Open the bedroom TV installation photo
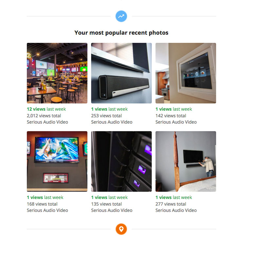The height and width of the screenshot is (262, 262). point(186,161)
